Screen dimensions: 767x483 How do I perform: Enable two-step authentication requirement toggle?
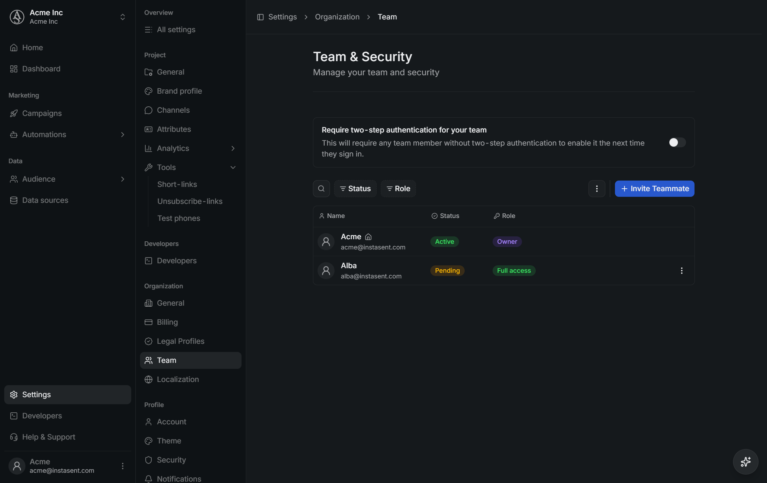point(677,142)
